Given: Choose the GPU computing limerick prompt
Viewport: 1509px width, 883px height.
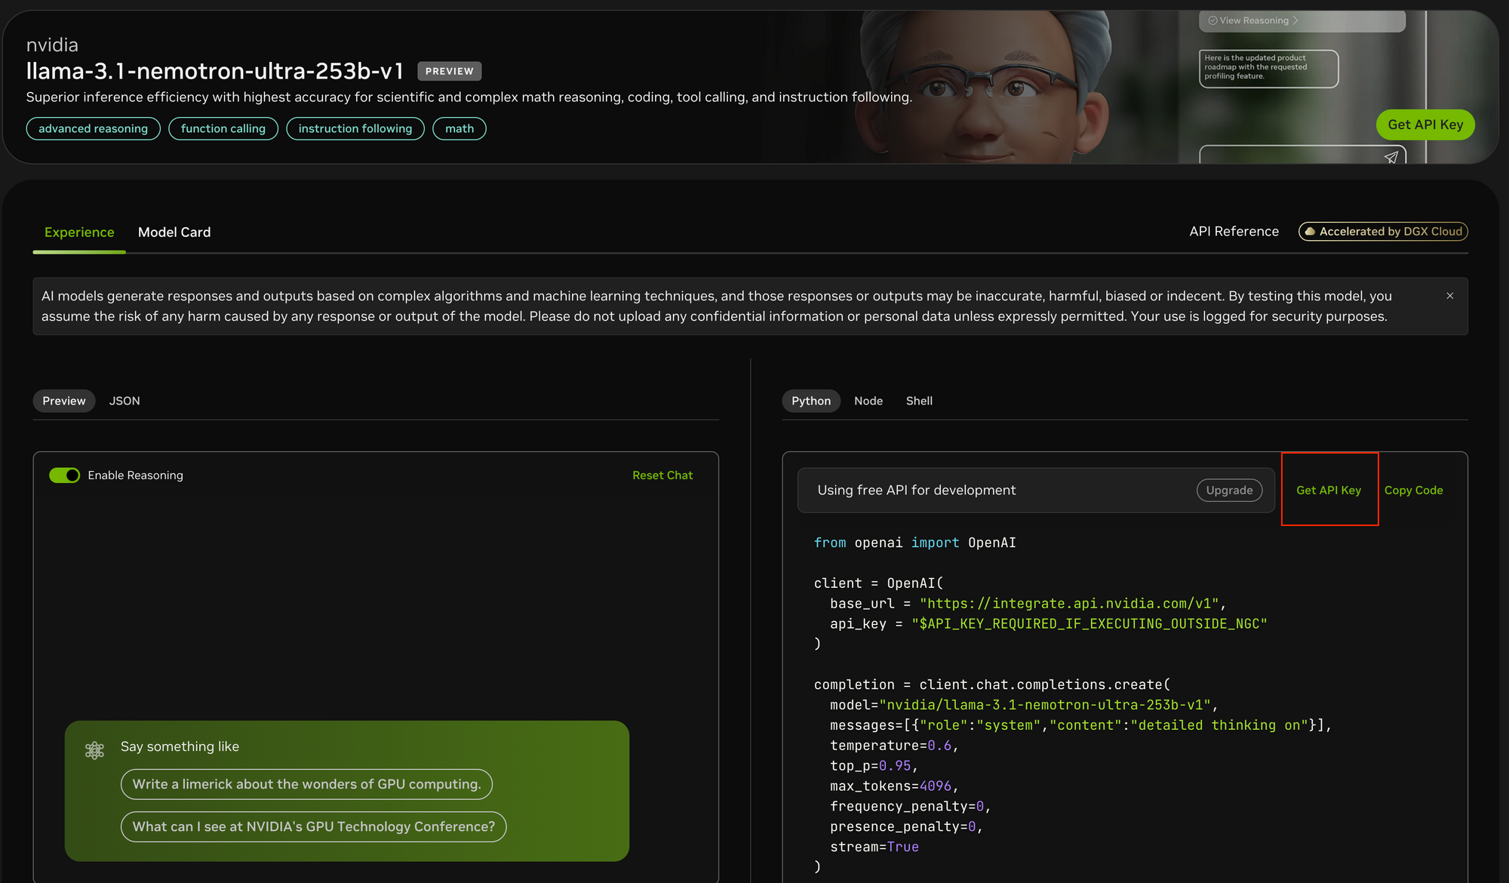Looking at the screenshot, I should (306, 784).
